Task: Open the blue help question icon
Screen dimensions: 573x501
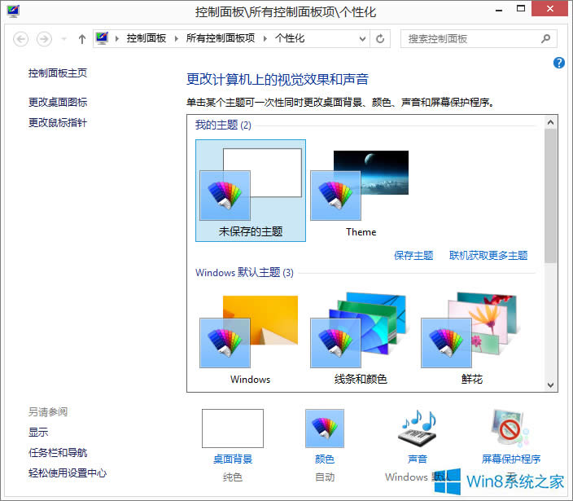Action: [558, 63]
